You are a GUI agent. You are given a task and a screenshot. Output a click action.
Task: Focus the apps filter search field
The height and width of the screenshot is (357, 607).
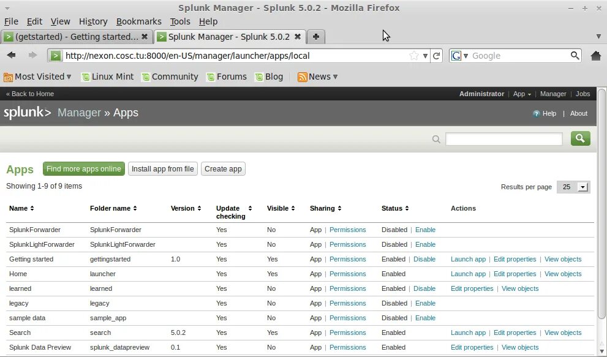click(503, 139)
